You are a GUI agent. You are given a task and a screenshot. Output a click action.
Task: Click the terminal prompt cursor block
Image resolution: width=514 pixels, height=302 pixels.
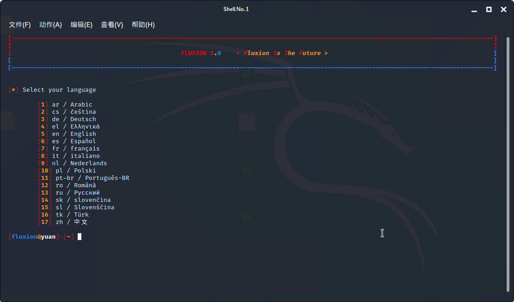click(x=80, y=236)
